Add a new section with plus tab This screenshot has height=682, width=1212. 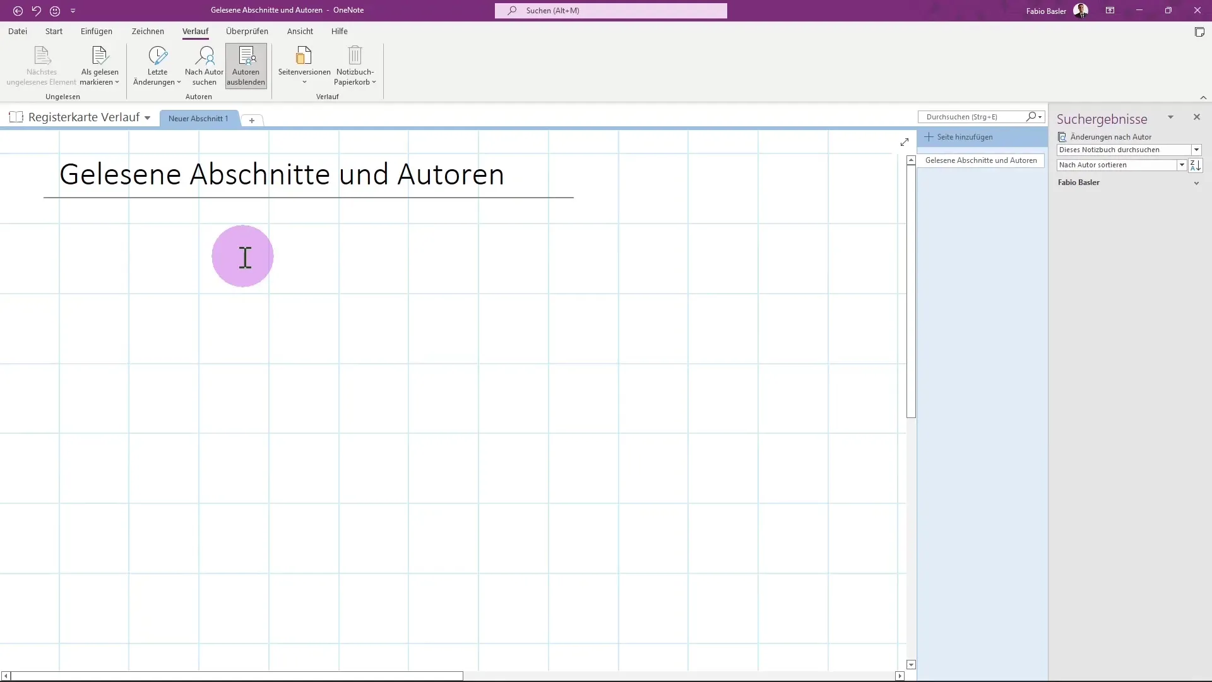pyautogui.click(x=251, y=120)
